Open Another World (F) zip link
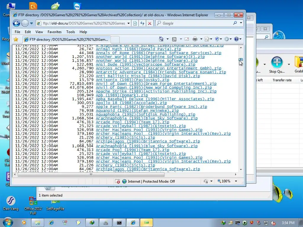Screen dimensions: 303x227 [x=150, y=57]
